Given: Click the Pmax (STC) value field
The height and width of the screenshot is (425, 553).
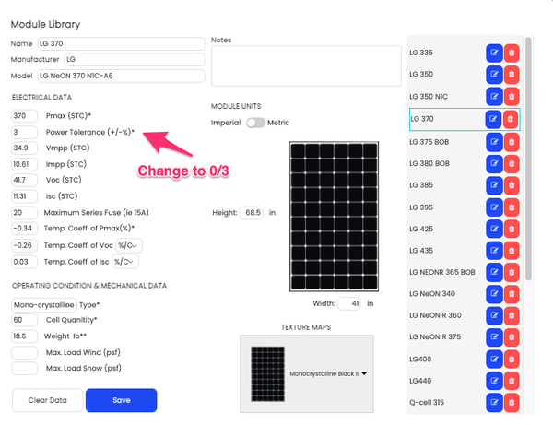Looking at the screenshot, I should pos(24,115).
